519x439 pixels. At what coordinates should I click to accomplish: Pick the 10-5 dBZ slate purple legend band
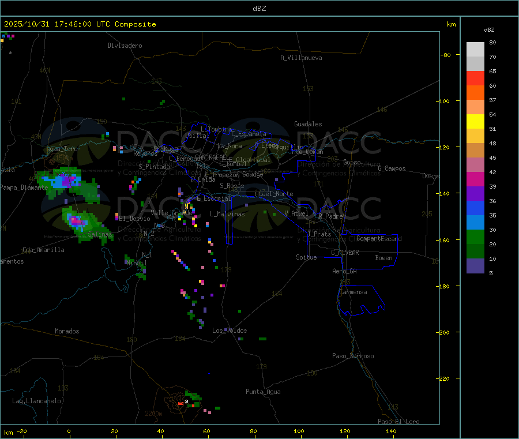point(475,266)
